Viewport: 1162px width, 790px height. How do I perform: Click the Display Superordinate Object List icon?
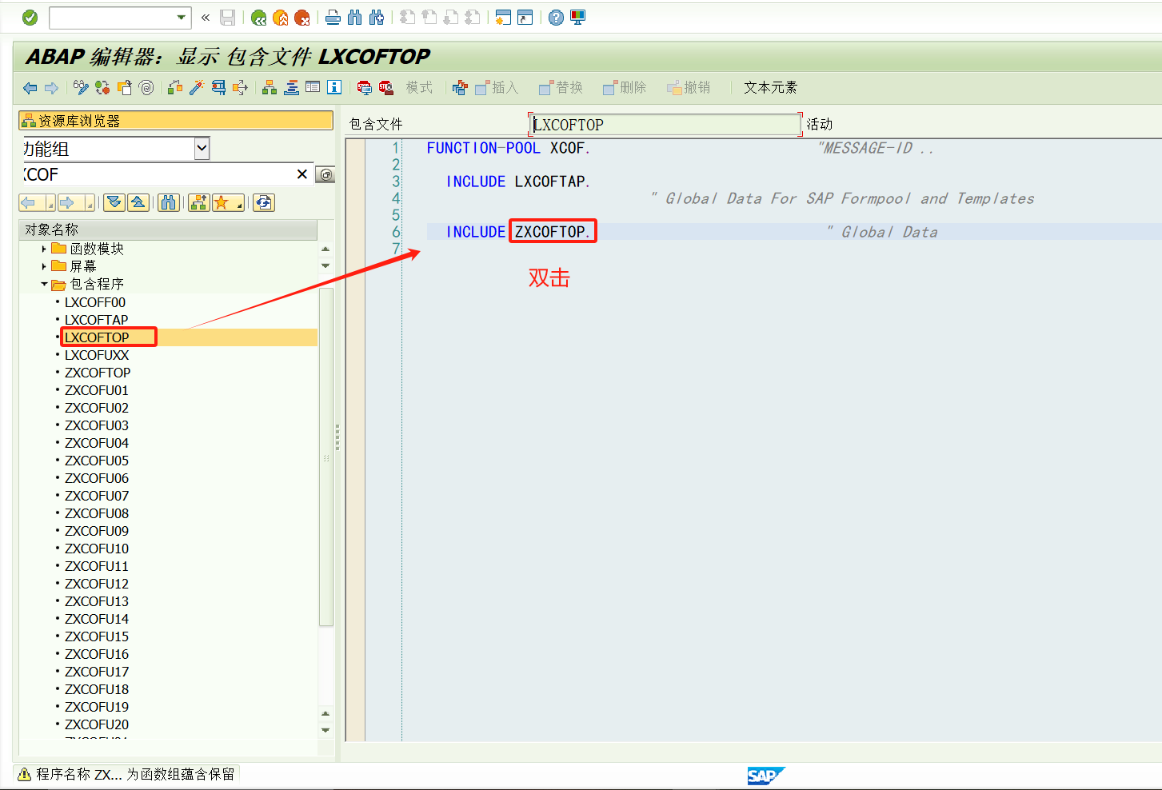tap(199, 203)
